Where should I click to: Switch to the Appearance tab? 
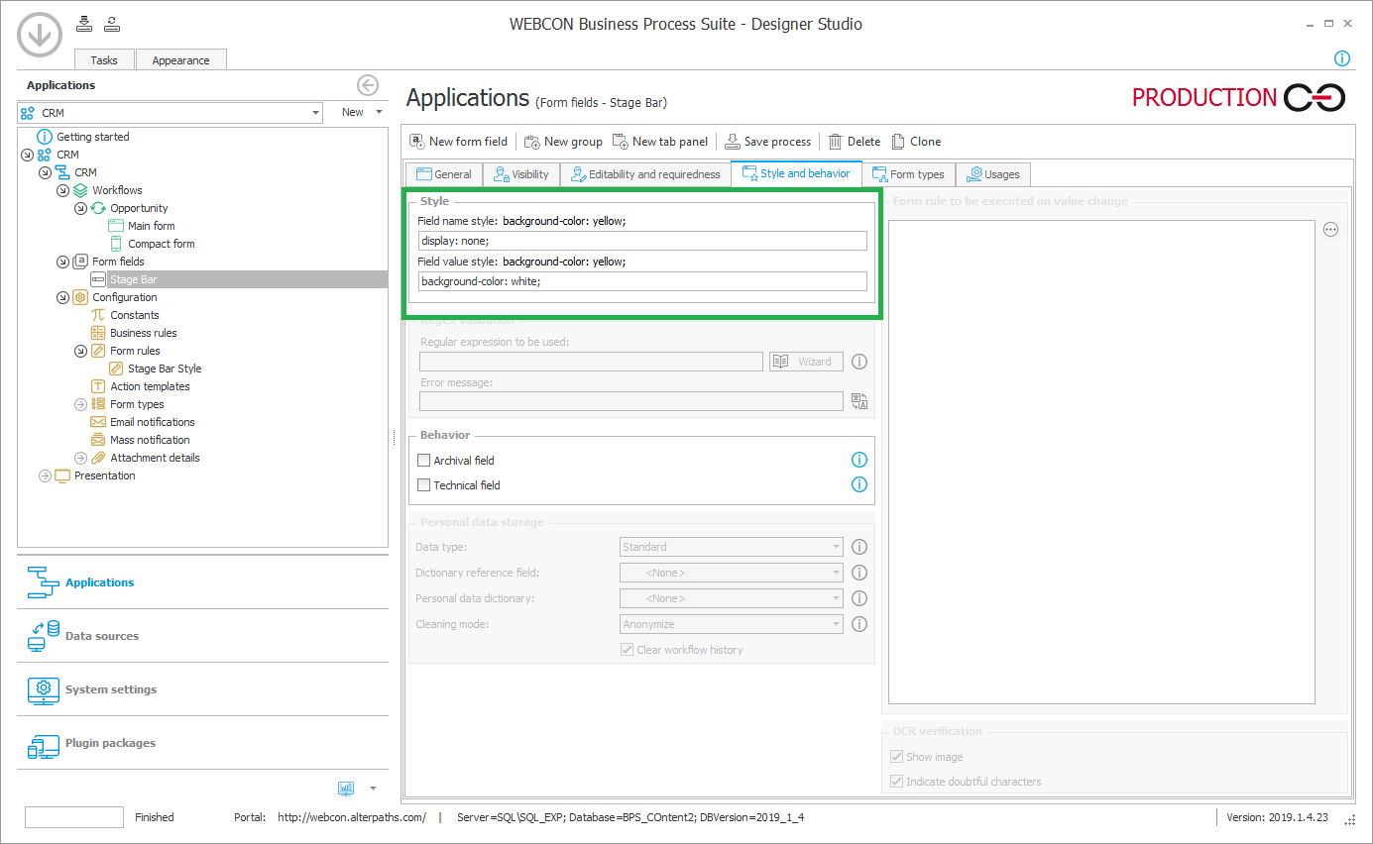[180, 59]
